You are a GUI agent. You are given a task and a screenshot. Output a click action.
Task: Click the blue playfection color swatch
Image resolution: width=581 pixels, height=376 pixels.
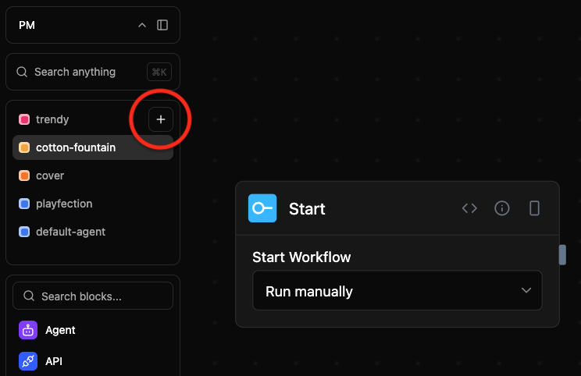pyautogui.click(x=24, y=204)
